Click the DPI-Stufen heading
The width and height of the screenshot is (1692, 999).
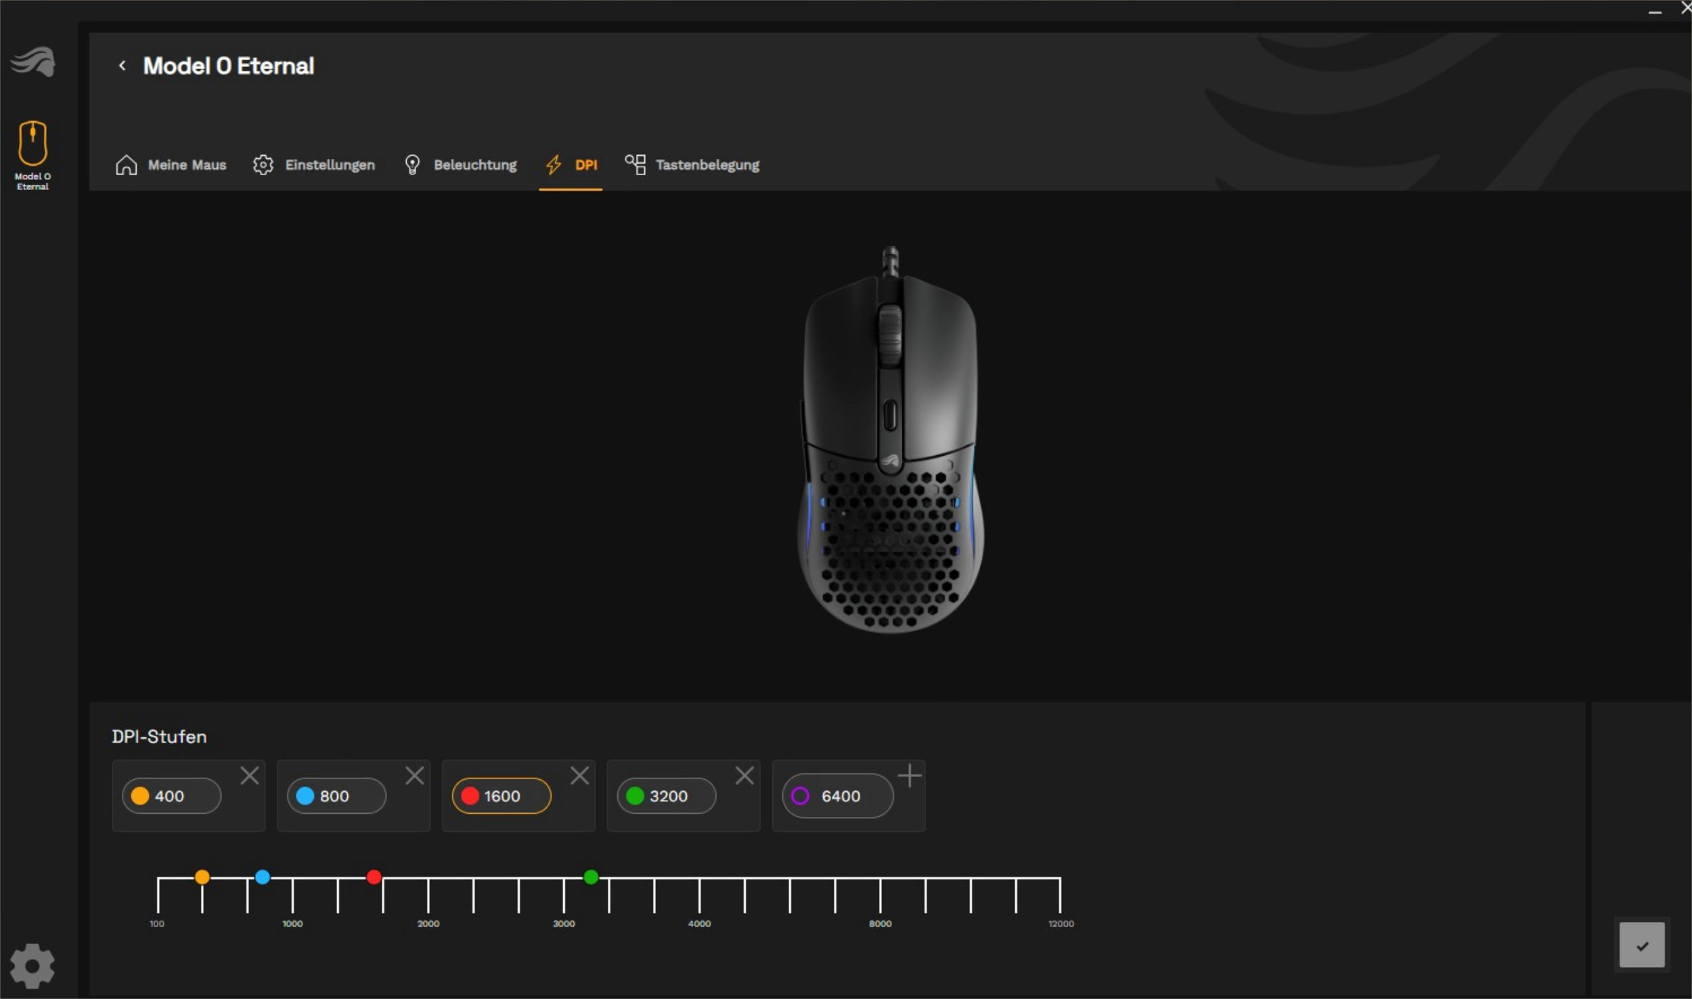(159, 737)
